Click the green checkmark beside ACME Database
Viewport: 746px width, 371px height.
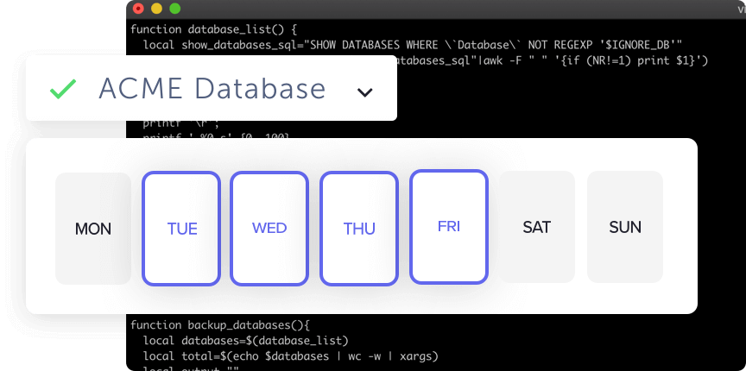coord(61,89)
